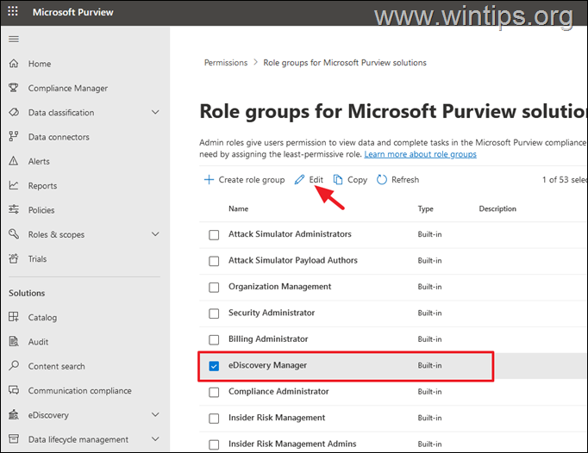
Task: Open Learn more about role groups link
Action: [x=420, y=154]
